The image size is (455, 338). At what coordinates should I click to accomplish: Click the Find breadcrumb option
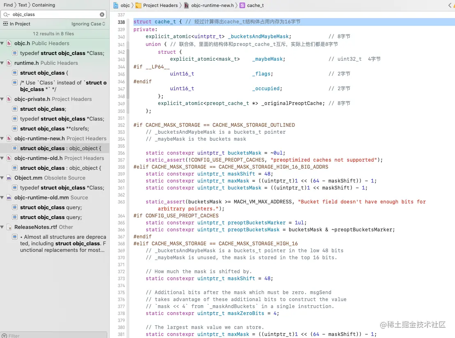coord(8,5)
